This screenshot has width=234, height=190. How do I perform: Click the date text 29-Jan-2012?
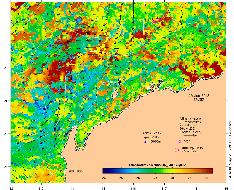tap(199, 96)
